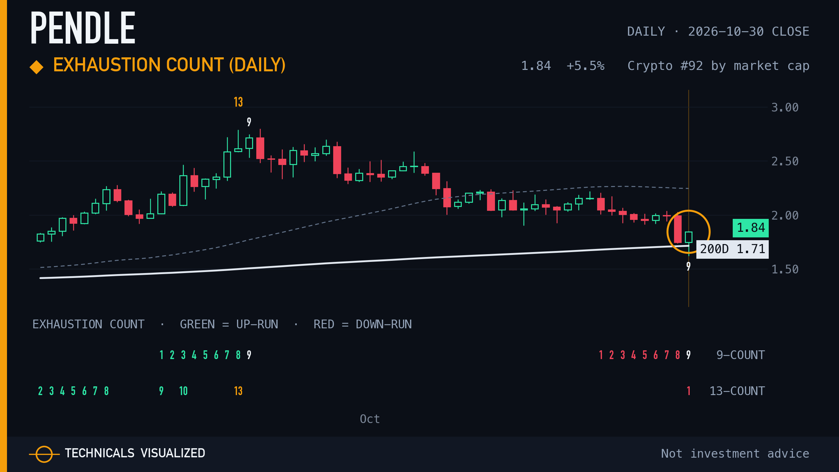Click the 13-COUNT row label
The image size is (839, 472).
737,391
